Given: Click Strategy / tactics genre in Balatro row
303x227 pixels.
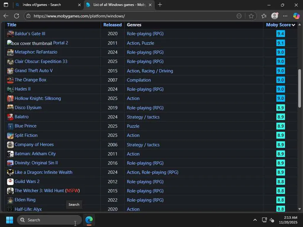Looking at the screenshot, I should 143,117.
